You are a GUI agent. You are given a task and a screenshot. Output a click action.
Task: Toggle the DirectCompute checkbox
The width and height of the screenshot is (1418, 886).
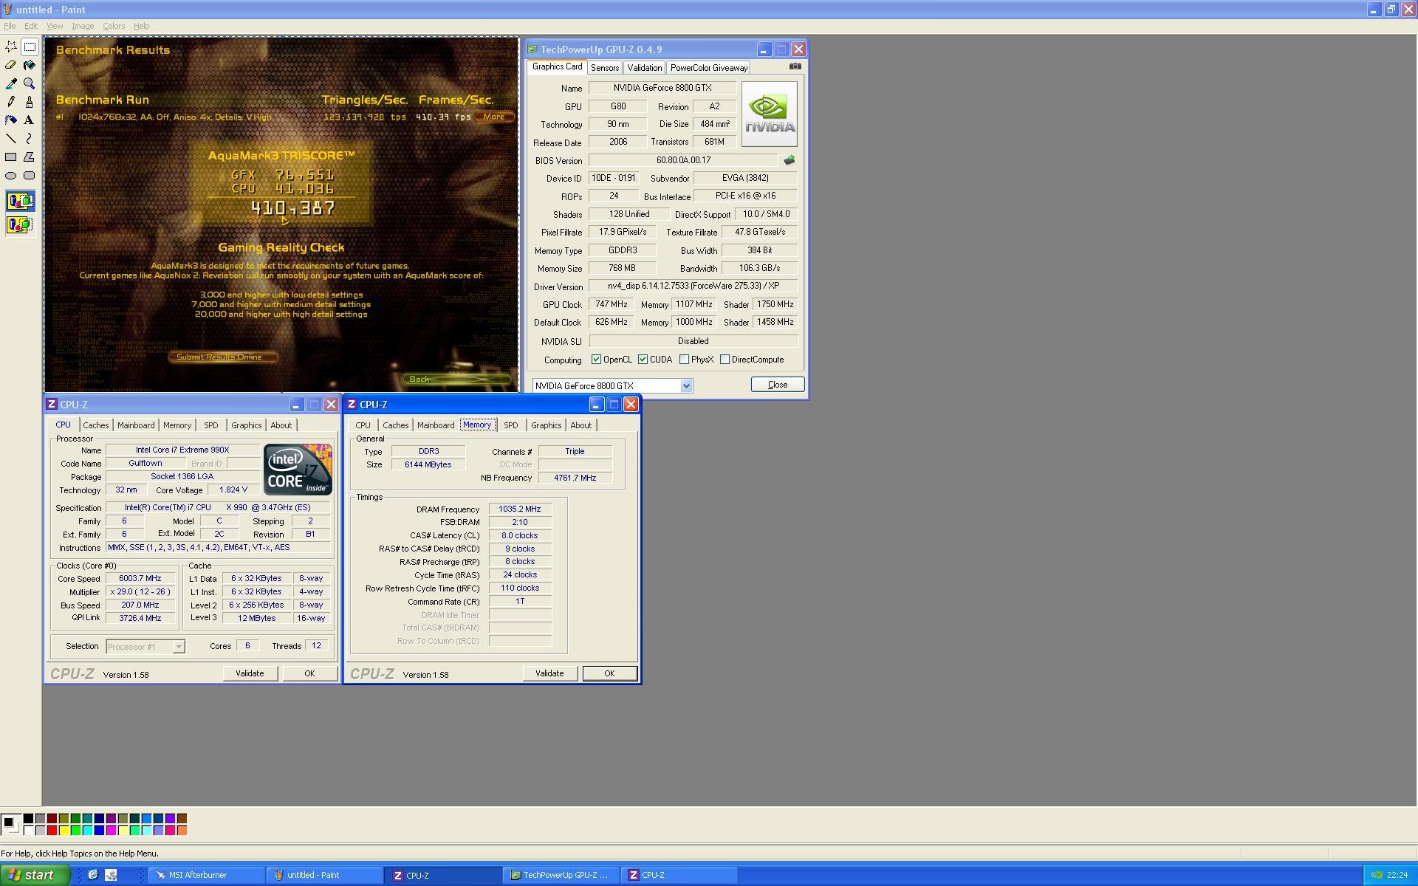pyautogui.click(x=725, y=360)
